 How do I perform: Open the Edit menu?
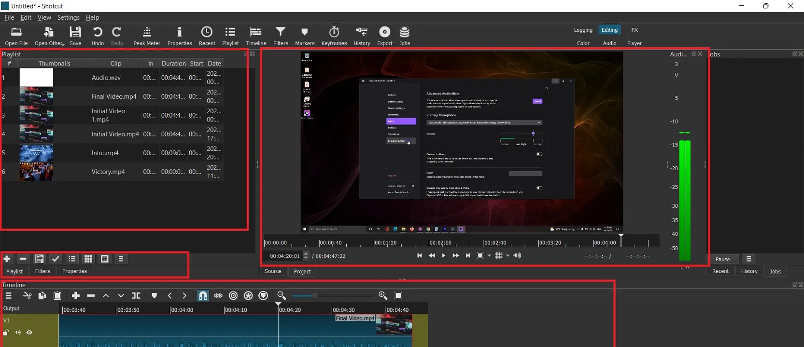[x=26, y=17]
